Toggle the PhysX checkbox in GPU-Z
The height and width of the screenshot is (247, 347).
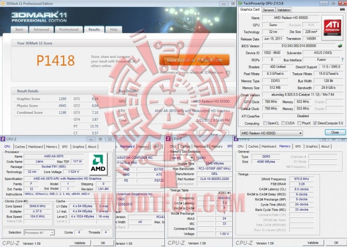pyautogui.click(x=299, y=123)
